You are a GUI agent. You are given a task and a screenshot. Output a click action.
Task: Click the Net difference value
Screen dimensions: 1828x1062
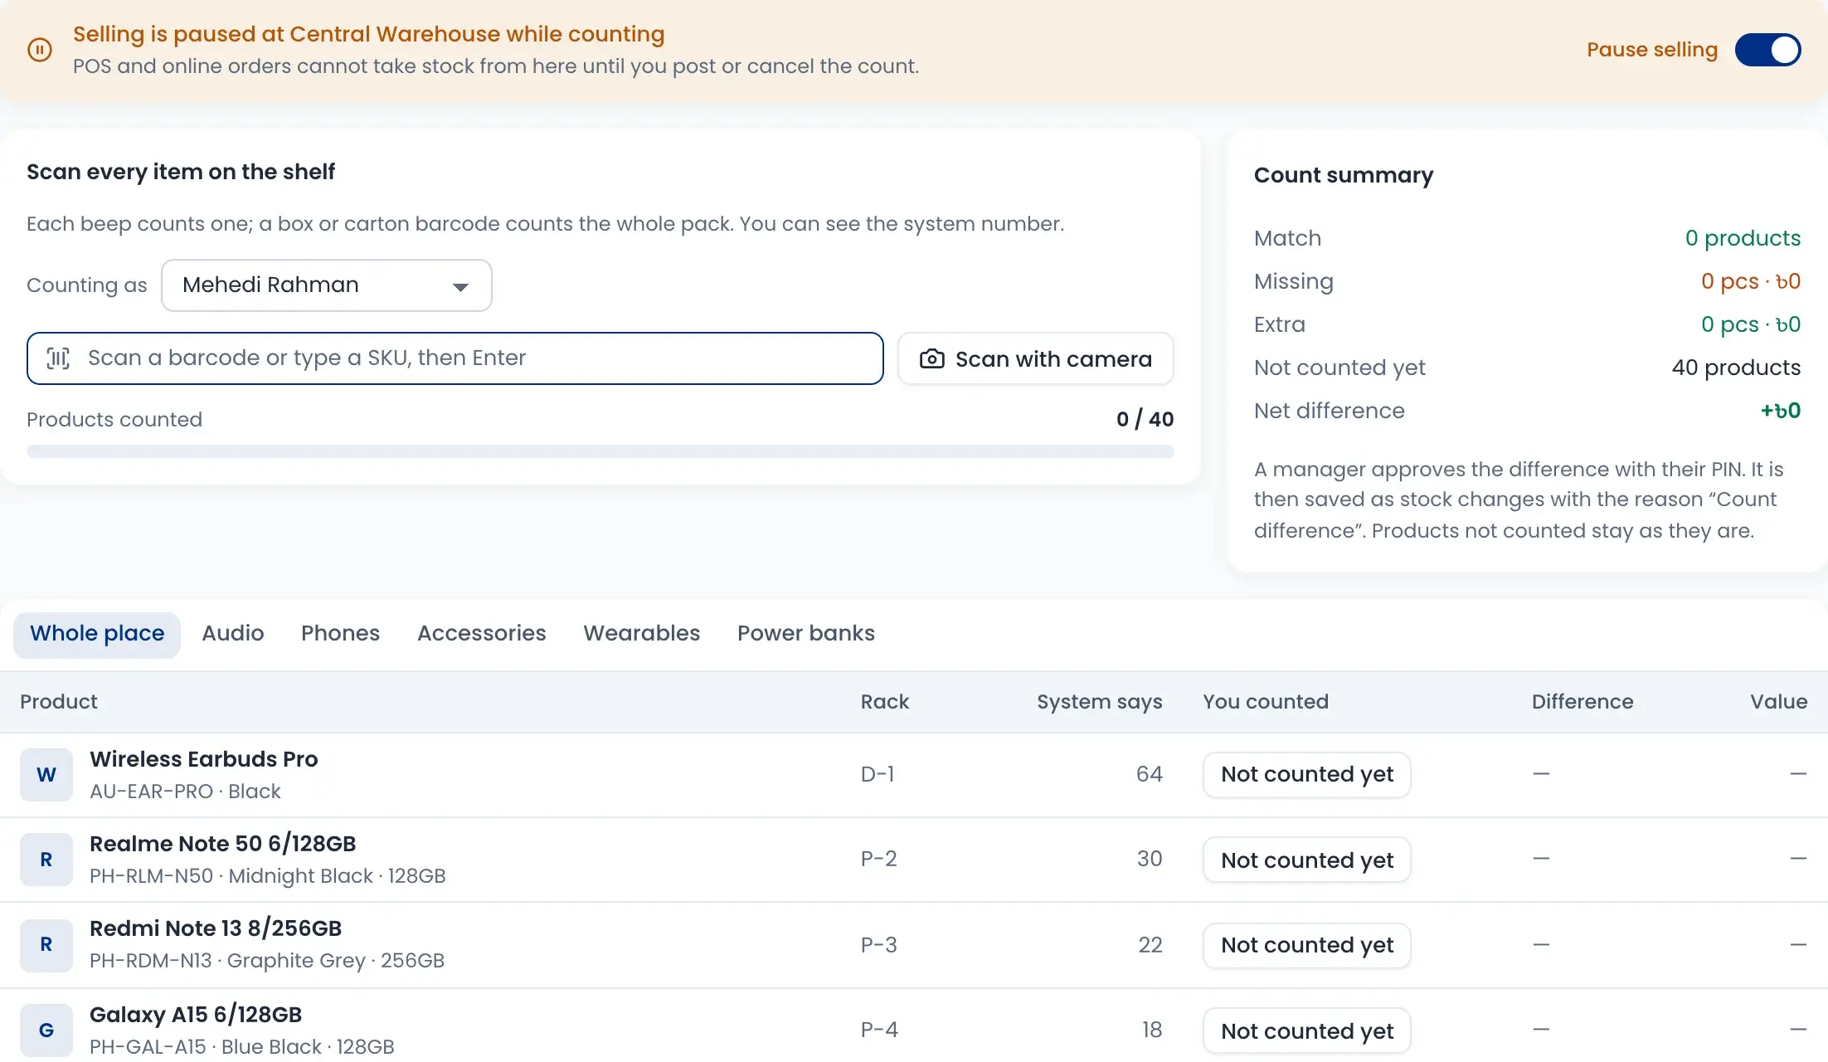[1781, 411]
